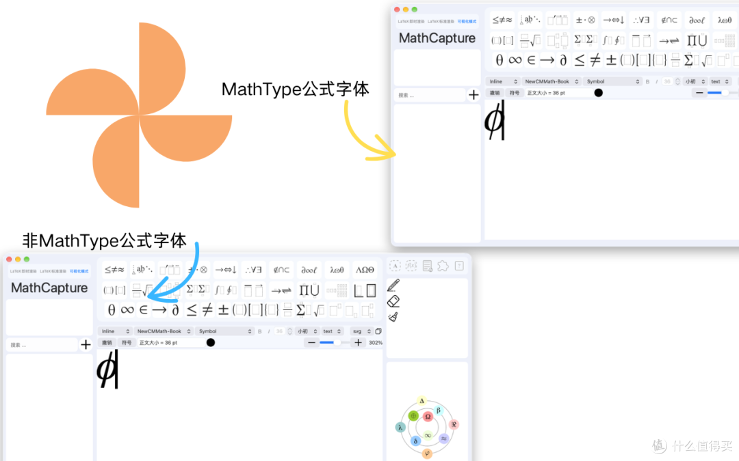Open products and set operations ΠU palette, lower window
Viewport: 739px width, 461px height.
309,290
